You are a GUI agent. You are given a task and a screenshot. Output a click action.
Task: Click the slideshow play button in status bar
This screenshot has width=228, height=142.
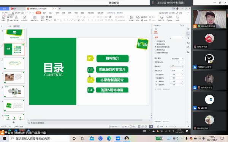[x=151, y=126]
